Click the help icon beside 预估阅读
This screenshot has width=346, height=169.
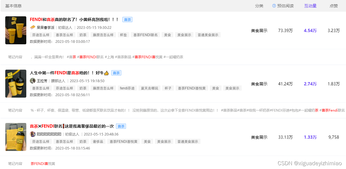[x=274, y=6]
